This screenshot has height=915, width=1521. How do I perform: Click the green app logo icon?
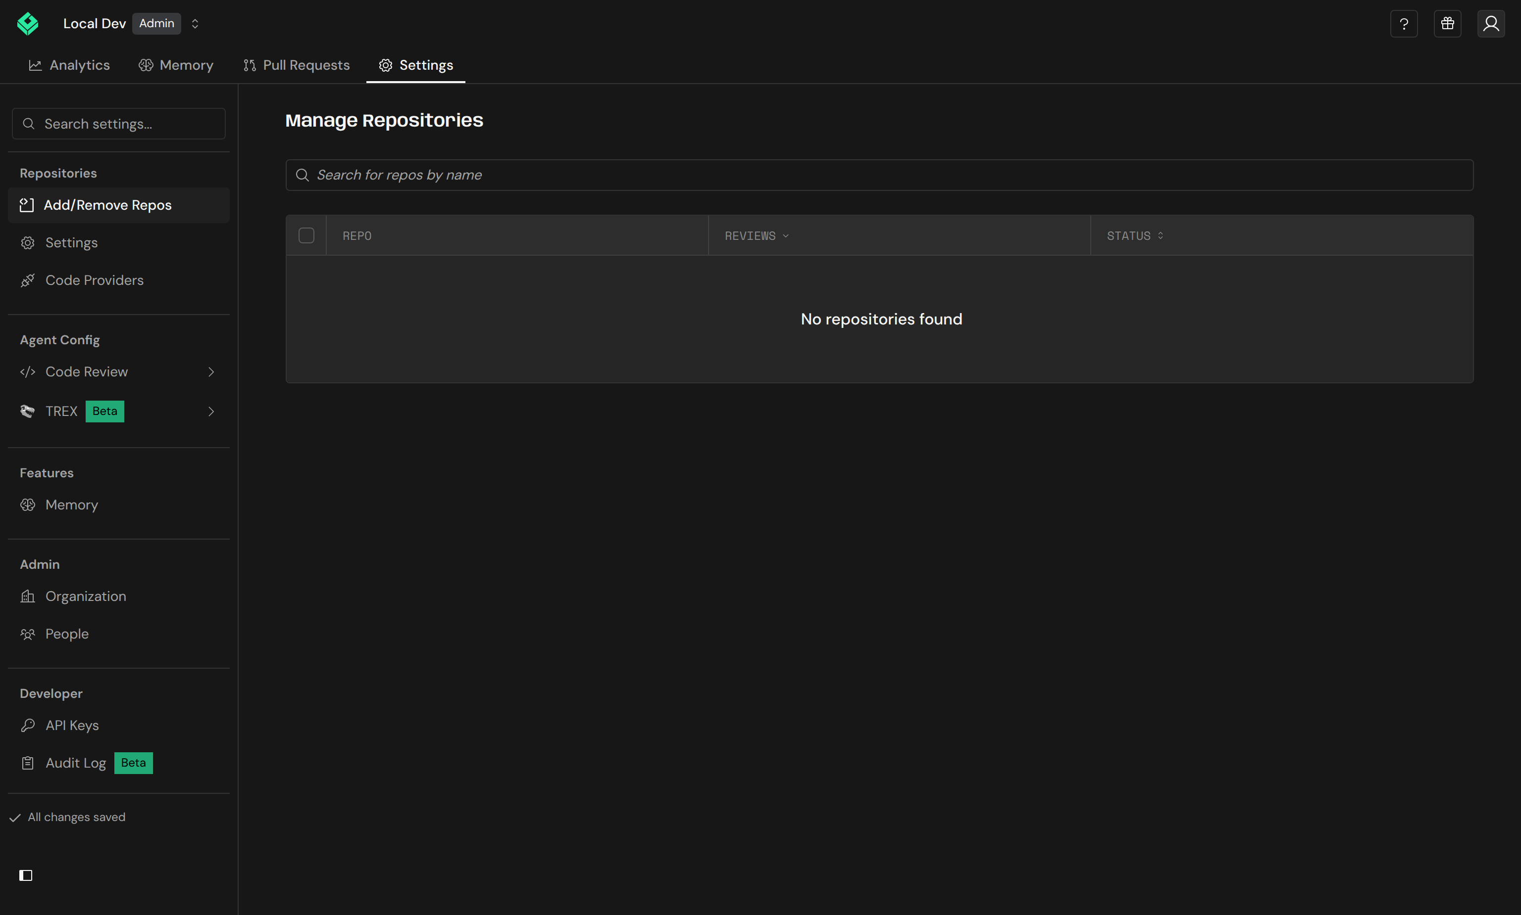(x=28, y=23)
